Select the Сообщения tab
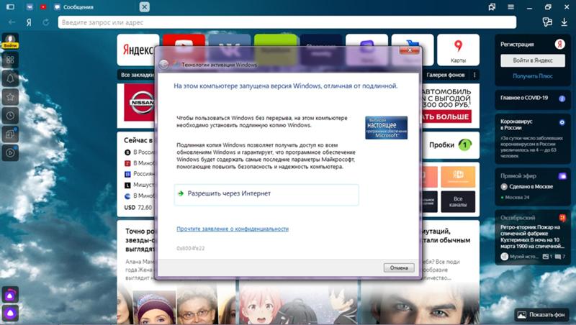The width and height of the screenshot is (576, 325). point(73,7)
